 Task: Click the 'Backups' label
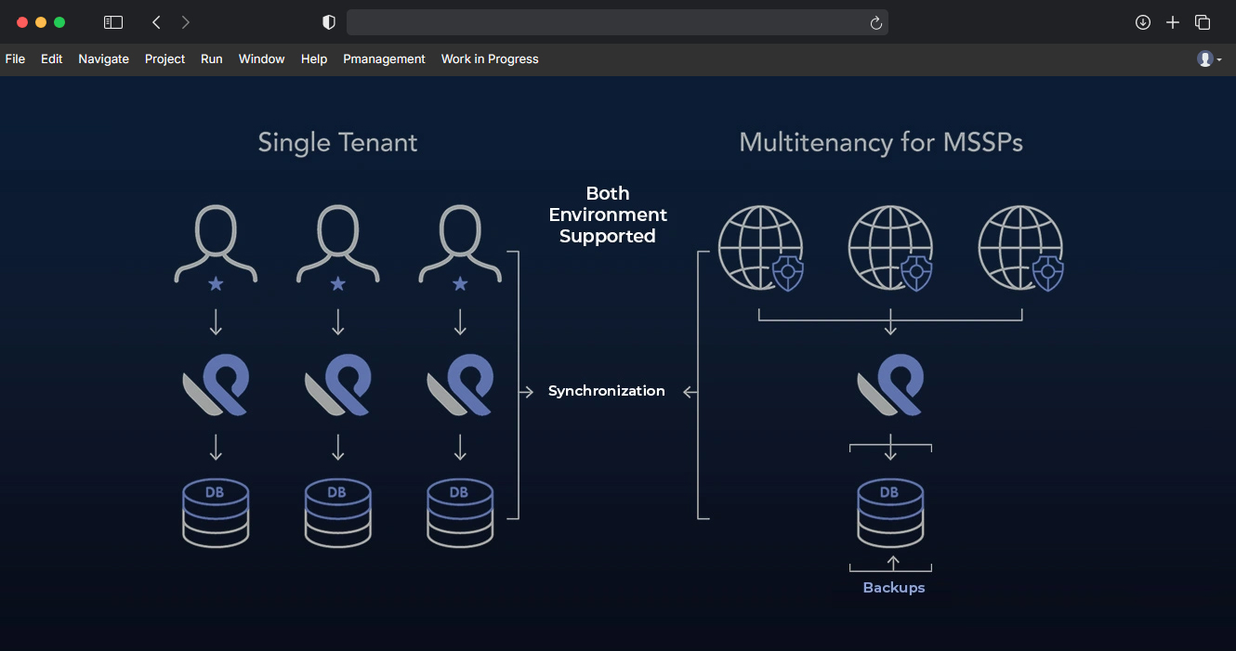click(x=894, y=588)
